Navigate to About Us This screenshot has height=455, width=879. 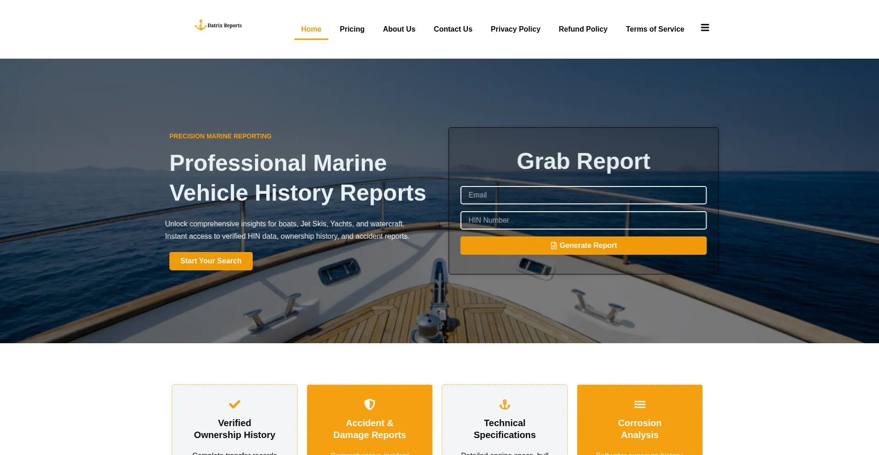(399, 29)
